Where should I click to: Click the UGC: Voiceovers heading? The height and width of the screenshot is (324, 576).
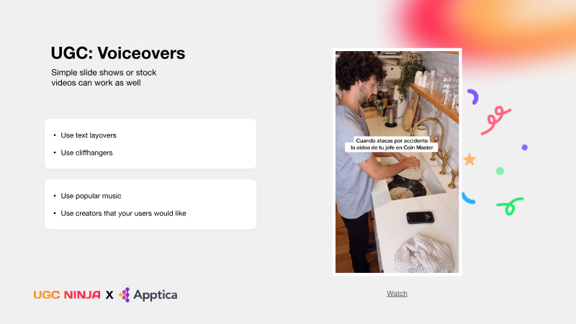(x=118, y=53)
